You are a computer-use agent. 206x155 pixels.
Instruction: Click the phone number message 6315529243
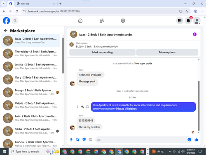(86, 121)
